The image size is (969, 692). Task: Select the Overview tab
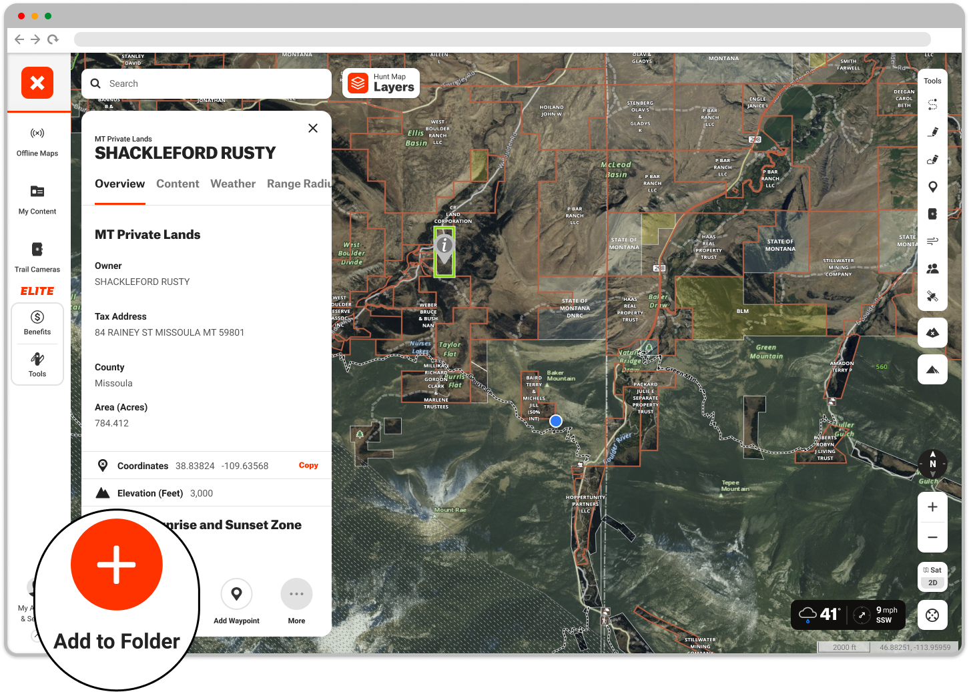(x=119, y=184)
